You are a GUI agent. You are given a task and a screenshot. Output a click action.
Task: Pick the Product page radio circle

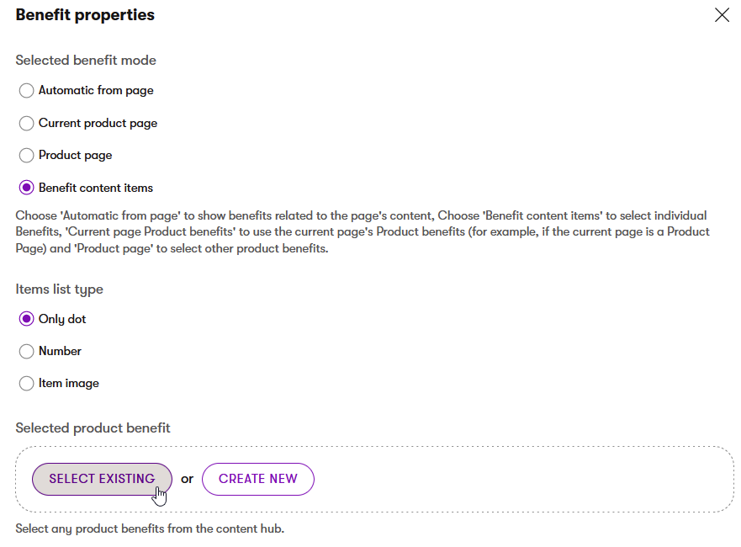point(26,155)
